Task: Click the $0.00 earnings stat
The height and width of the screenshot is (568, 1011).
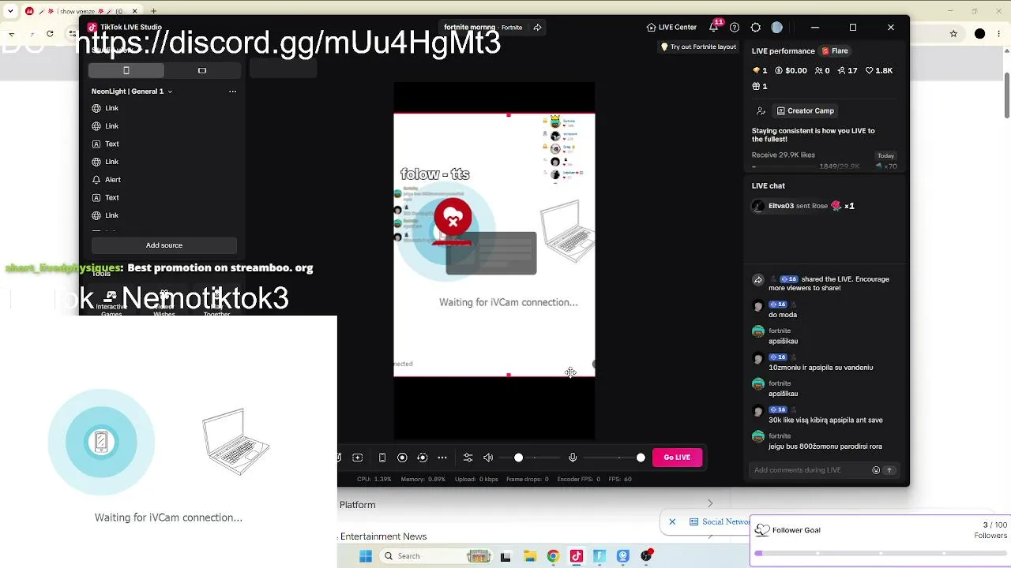Action: [791, 71]
